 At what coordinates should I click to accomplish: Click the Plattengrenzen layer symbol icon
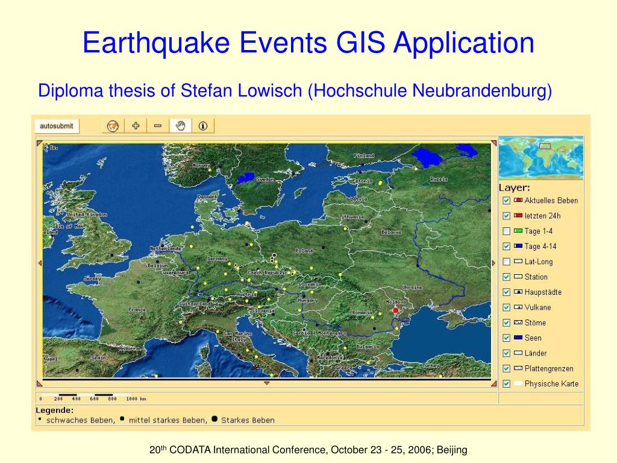tap(518, 368)
